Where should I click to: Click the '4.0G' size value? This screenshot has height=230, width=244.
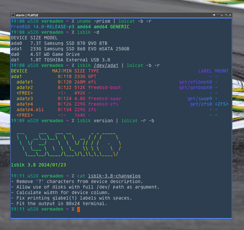pos(80,99)
